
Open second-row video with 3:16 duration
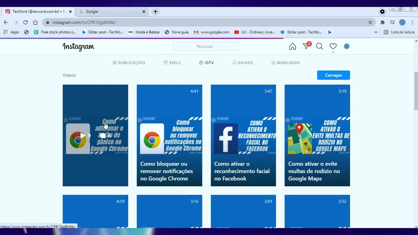tap(169, 211)
